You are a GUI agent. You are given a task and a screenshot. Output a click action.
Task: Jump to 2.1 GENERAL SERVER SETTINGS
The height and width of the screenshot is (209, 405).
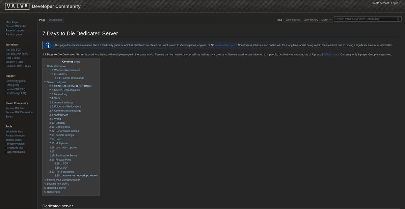point(70,86)
